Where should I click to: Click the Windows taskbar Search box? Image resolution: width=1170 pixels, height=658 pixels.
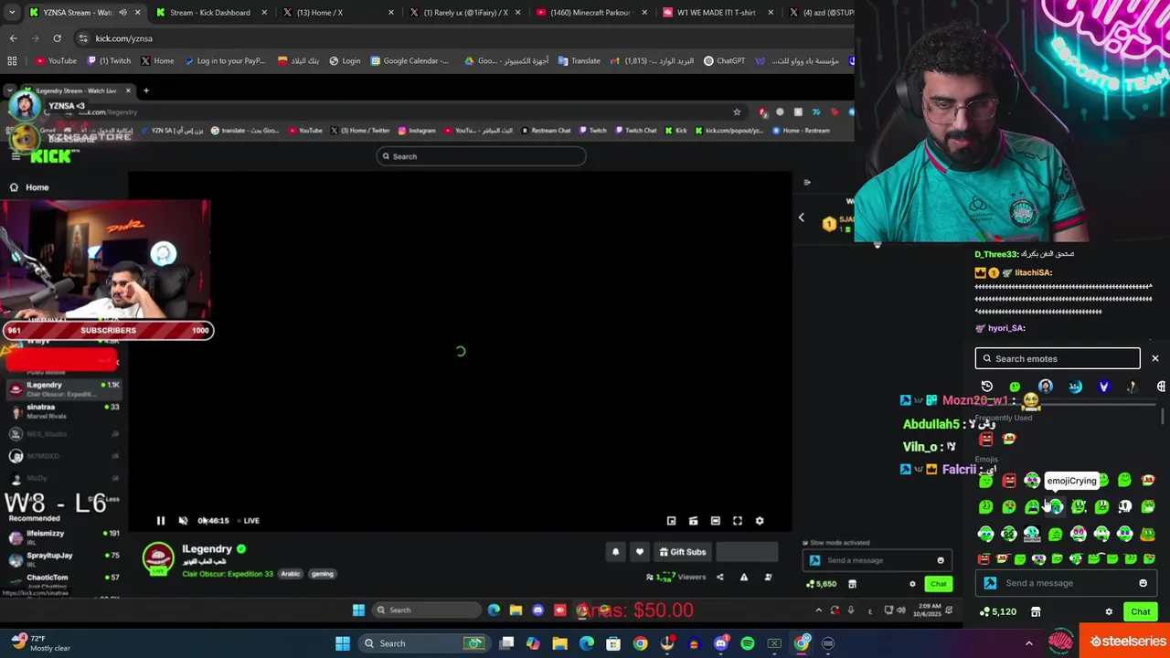tap(425, 643)
